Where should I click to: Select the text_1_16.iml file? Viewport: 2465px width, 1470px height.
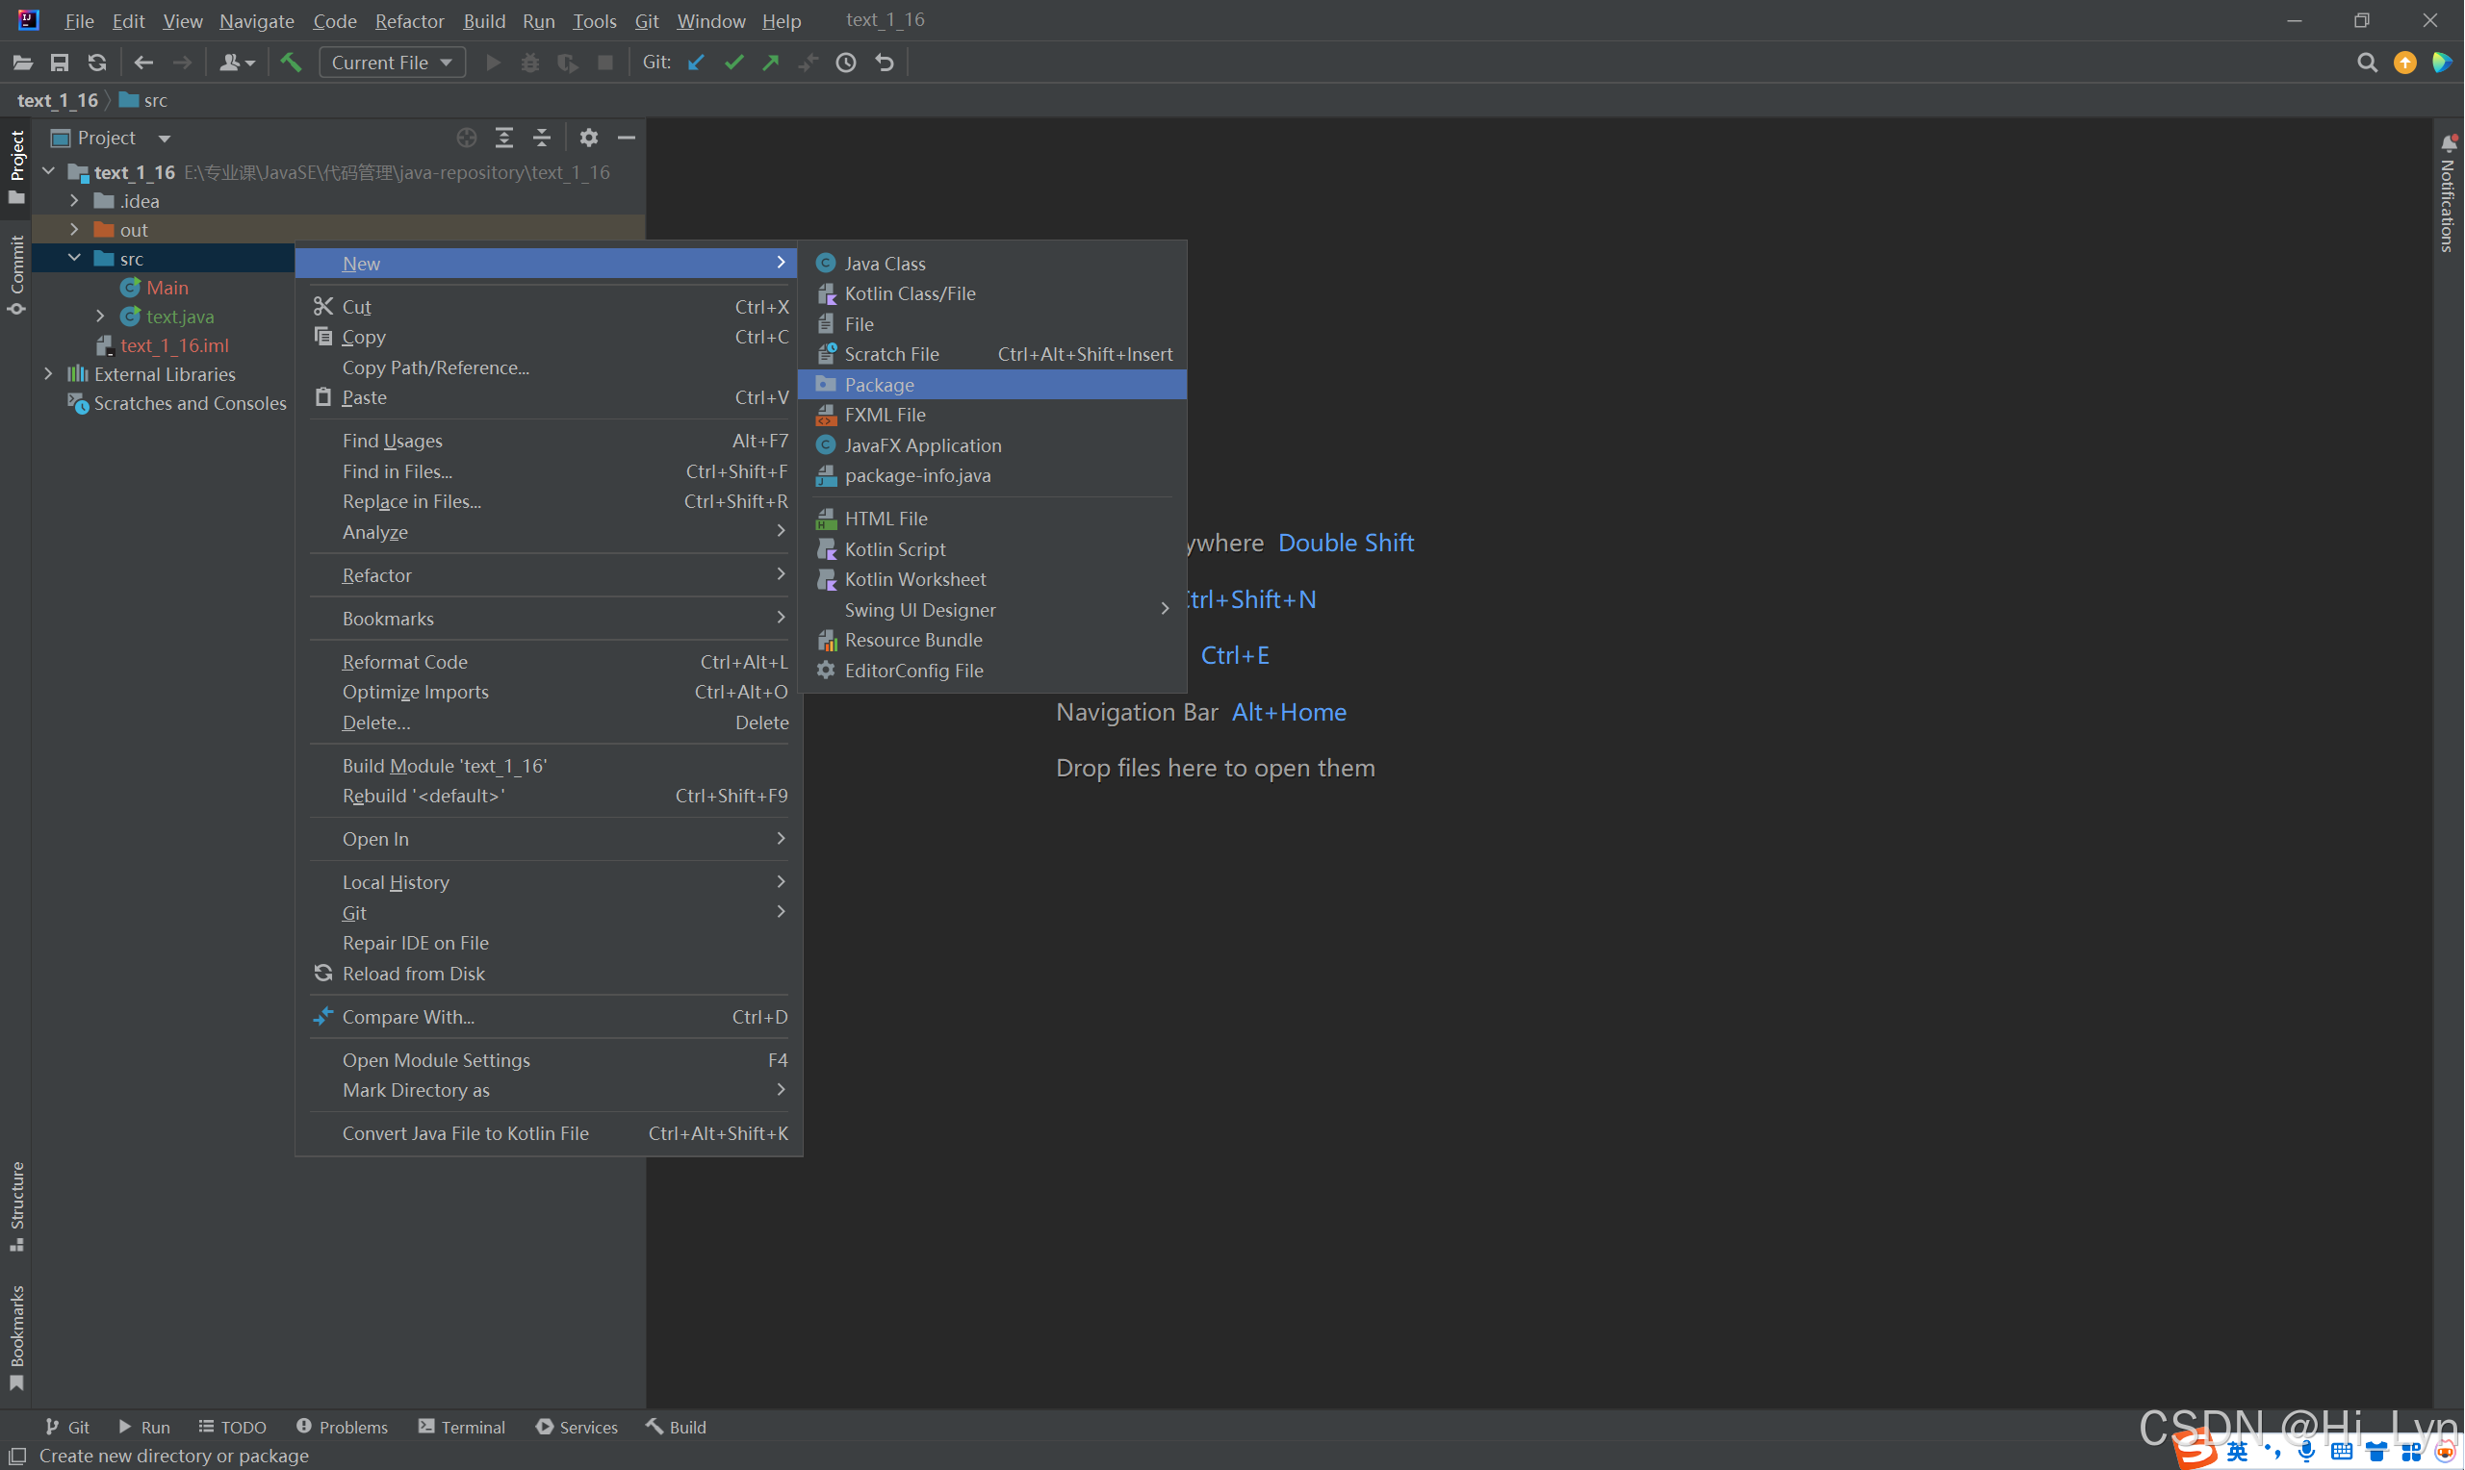click(x=173, y=345)
